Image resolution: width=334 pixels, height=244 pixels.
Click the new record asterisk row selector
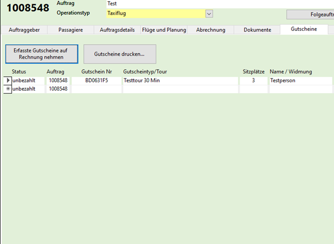(x=8, y=89)
